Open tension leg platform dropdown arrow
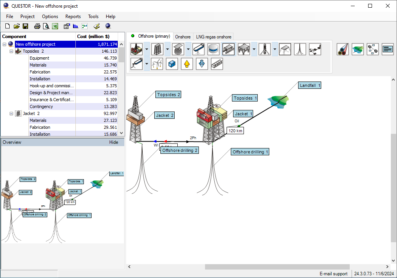 point(254,49)
